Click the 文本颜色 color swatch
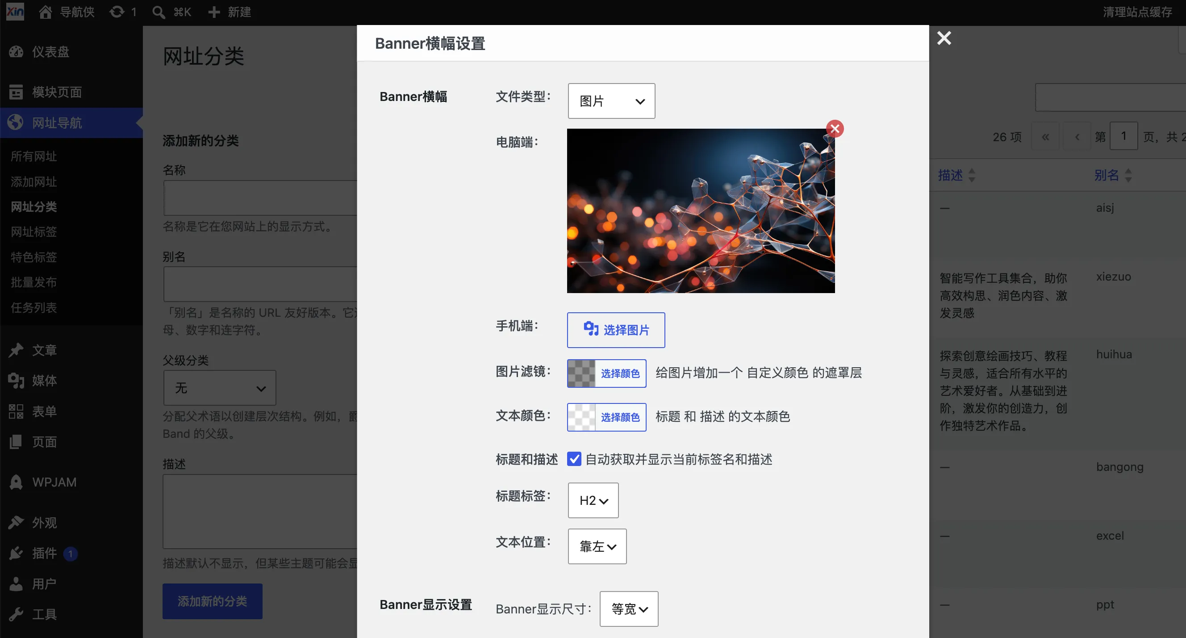This screenshot has width=1186, height=638. (581, 417)
